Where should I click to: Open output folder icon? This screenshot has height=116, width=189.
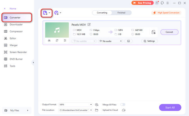[97, 110]
